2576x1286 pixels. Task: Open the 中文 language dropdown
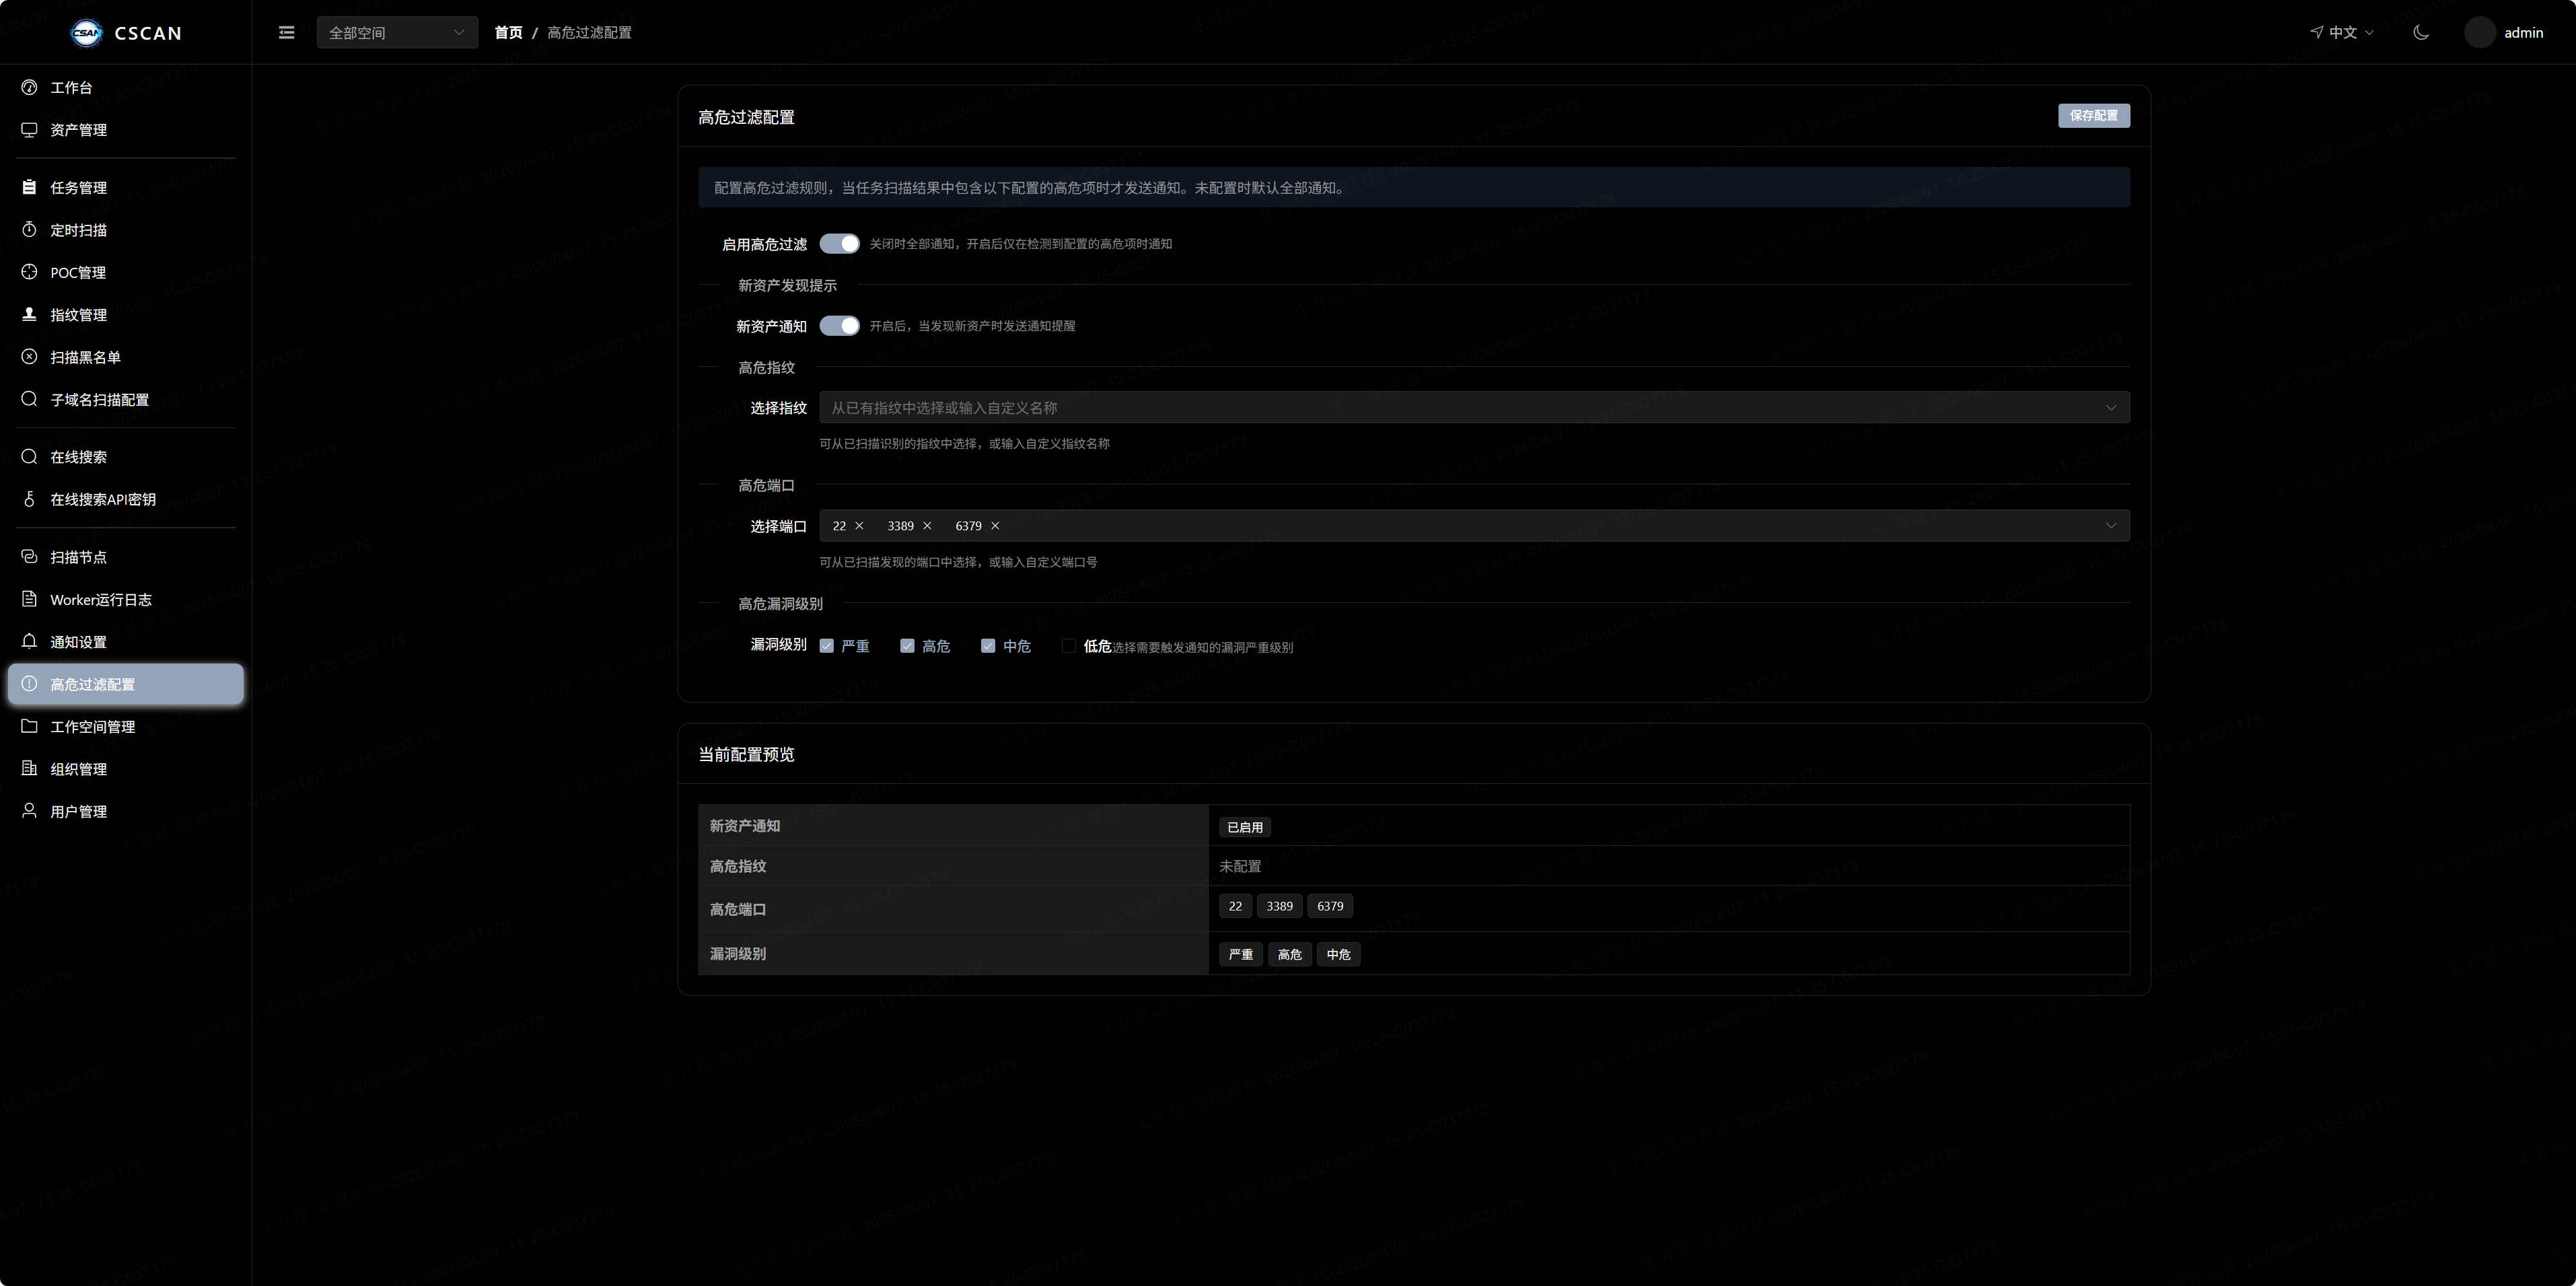2342,32
